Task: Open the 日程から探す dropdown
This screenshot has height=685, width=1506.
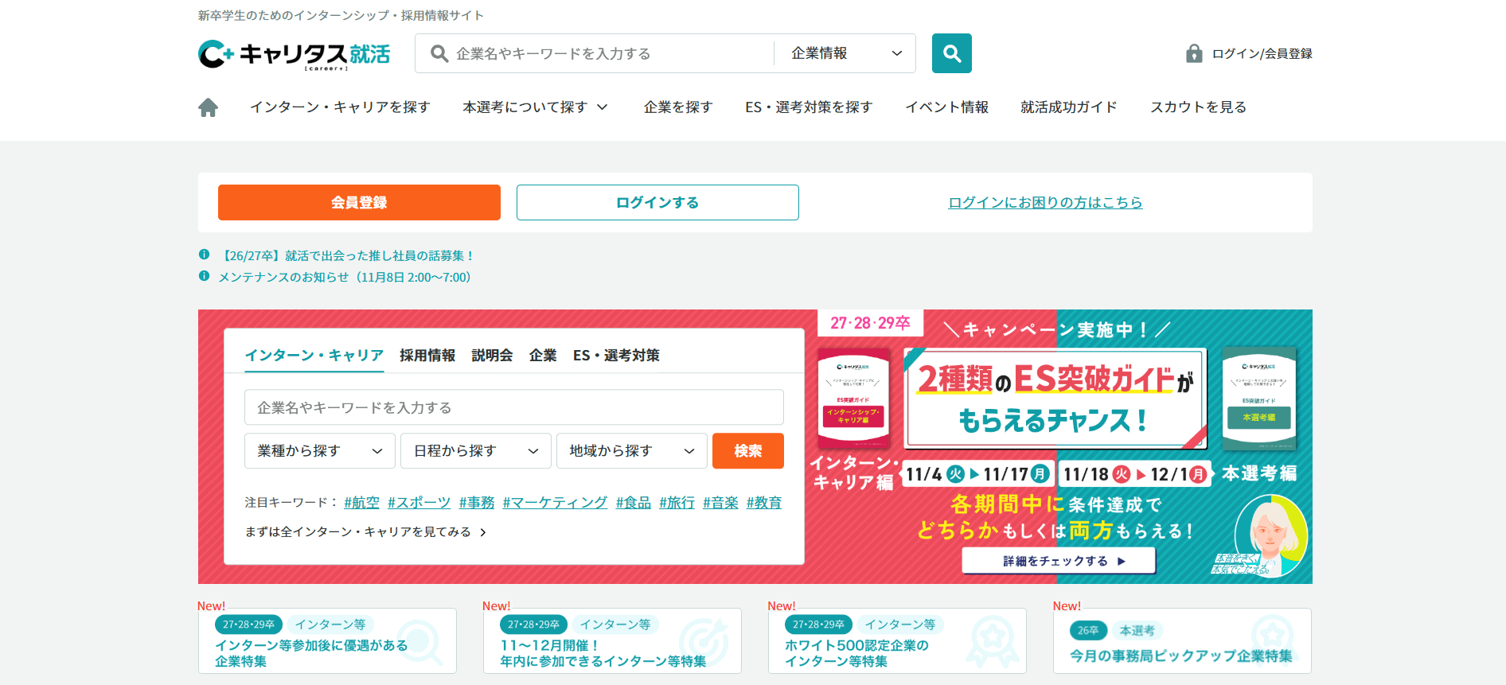Action: pyautogui.click(x=476, y=451)
